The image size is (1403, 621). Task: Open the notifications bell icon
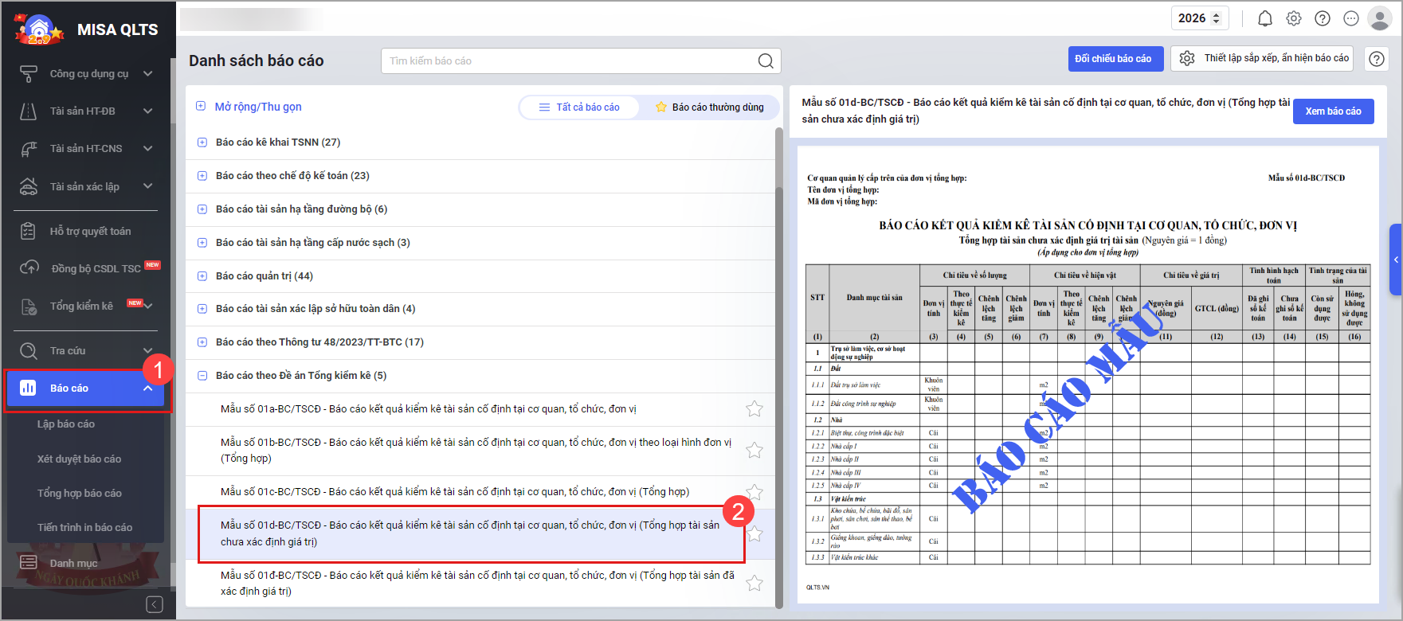pos(1265,18)
